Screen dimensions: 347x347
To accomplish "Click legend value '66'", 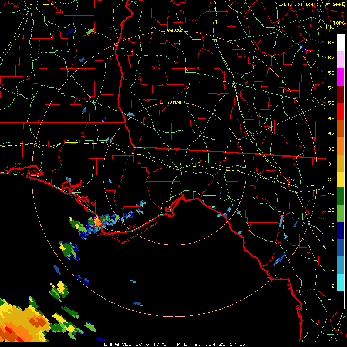I will tap(331, 42).
